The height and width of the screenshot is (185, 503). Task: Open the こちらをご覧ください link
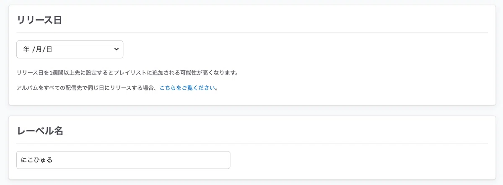(x=187, y=88)
